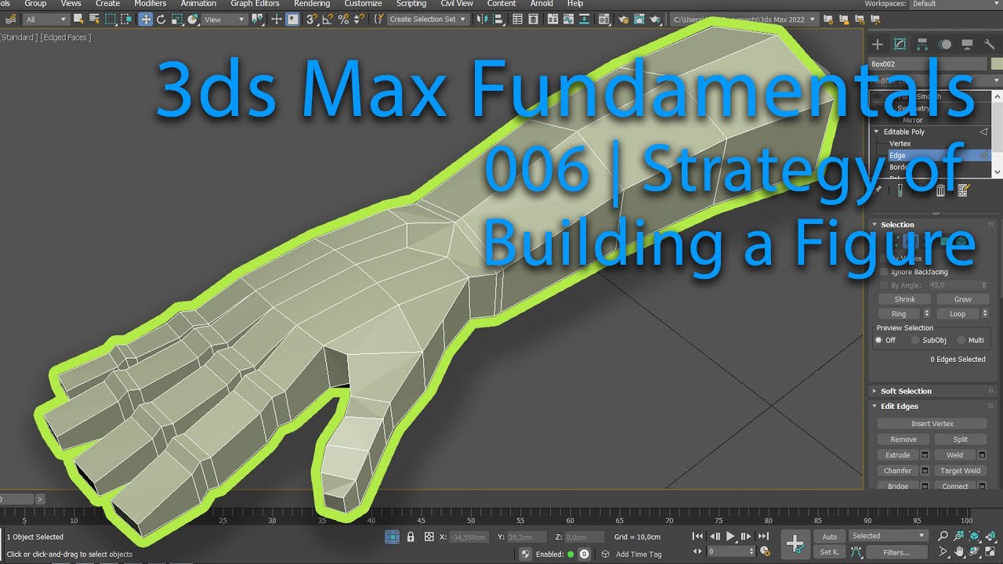
Task: Open reference coordinate View dropdown
Action: pos(223,20)
